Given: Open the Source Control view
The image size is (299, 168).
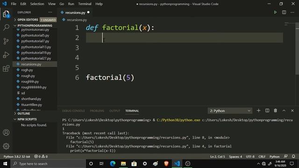Looking at the screenshot, I should tap(6, 41).
